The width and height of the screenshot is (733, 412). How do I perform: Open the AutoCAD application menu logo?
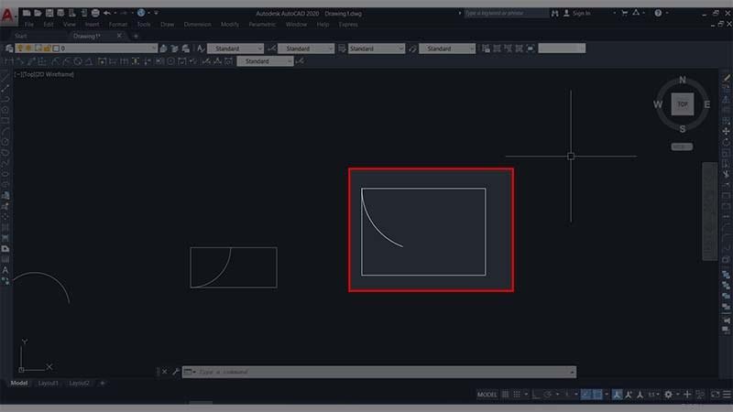pyautogui.click(x=7, y=15)
